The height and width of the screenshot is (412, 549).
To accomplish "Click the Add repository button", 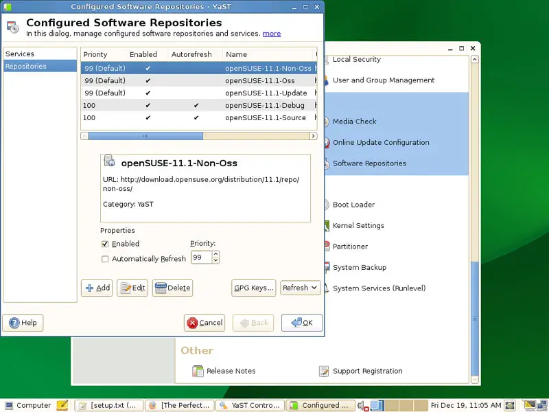I will 97,288.
